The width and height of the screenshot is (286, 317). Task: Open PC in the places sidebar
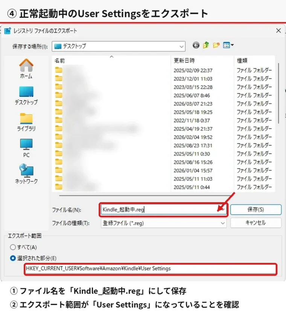[26, 148]
